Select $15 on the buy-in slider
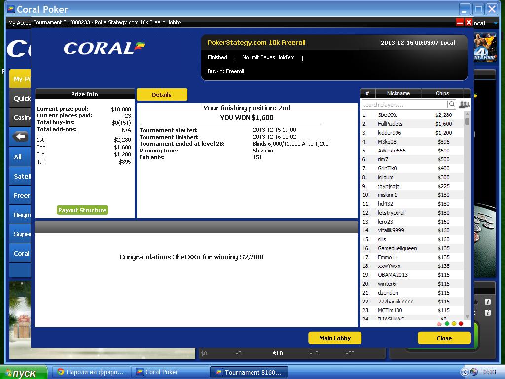505x379 pixels. click(314, 353)
